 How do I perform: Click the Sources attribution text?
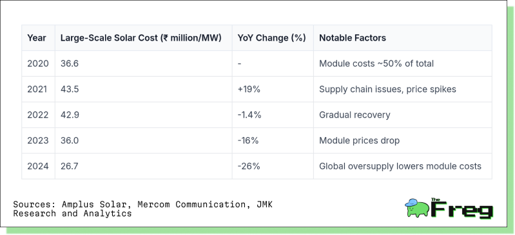click(x=142, y=209)
